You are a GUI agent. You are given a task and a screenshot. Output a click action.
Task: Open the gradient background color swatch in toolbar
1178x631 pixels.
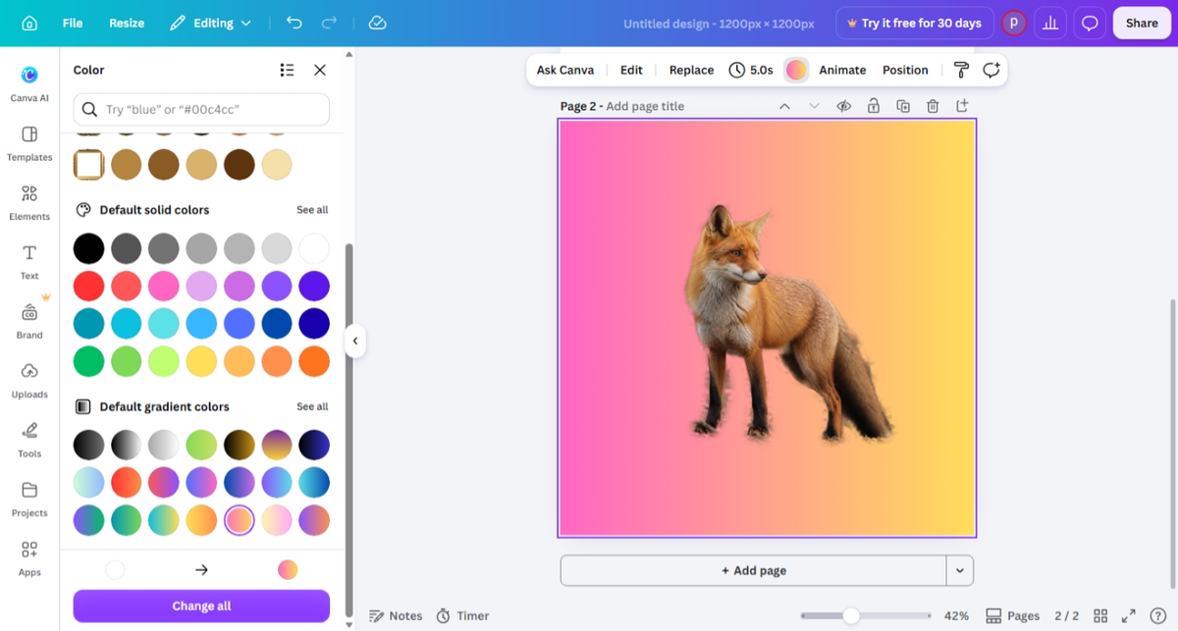pyautogui.click(x=796, y=70)
